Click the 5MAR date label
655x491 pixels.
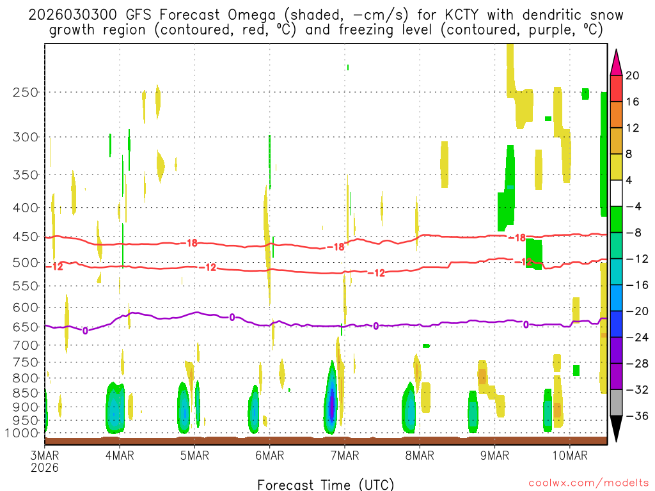point(194,455)
